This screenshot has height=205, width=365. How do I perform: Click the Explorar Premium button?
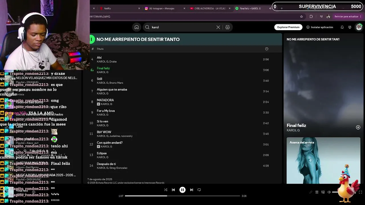coord(288,27)
